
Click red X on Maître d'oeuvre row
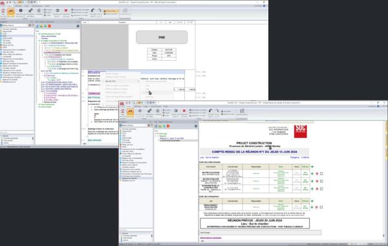pos(317,181)
